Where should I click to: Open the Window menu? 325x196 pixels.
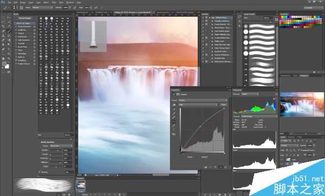tap(70, 3)
